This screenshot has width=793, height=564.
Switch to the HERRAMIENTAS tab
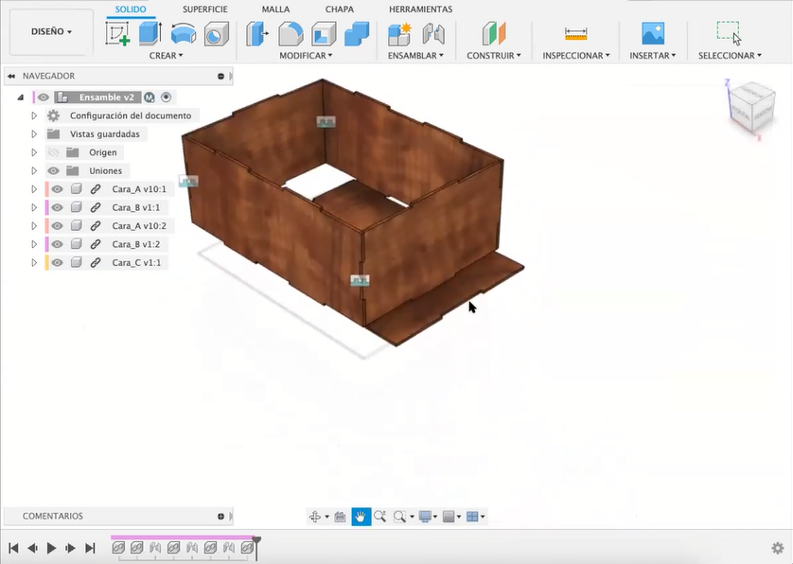421,9
